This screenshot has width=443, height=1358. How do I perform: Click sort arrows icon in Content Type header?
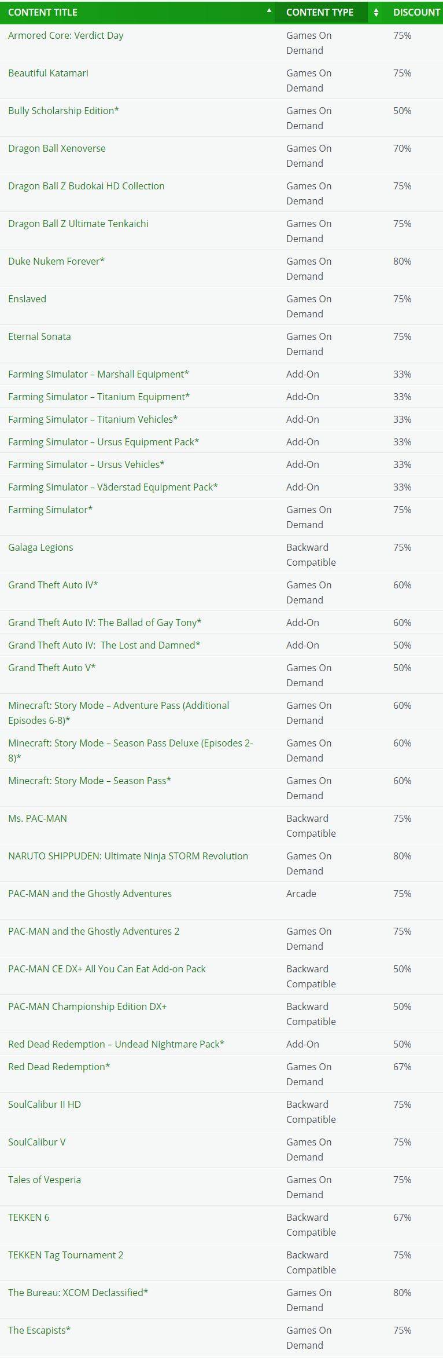coord(376,12)
